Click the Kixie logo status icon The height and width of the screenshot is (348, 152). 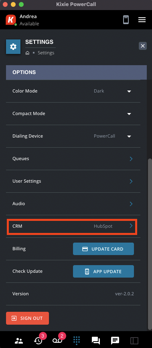click(11, 20)
